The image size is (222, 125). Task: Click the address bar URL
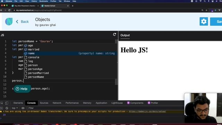39,10
